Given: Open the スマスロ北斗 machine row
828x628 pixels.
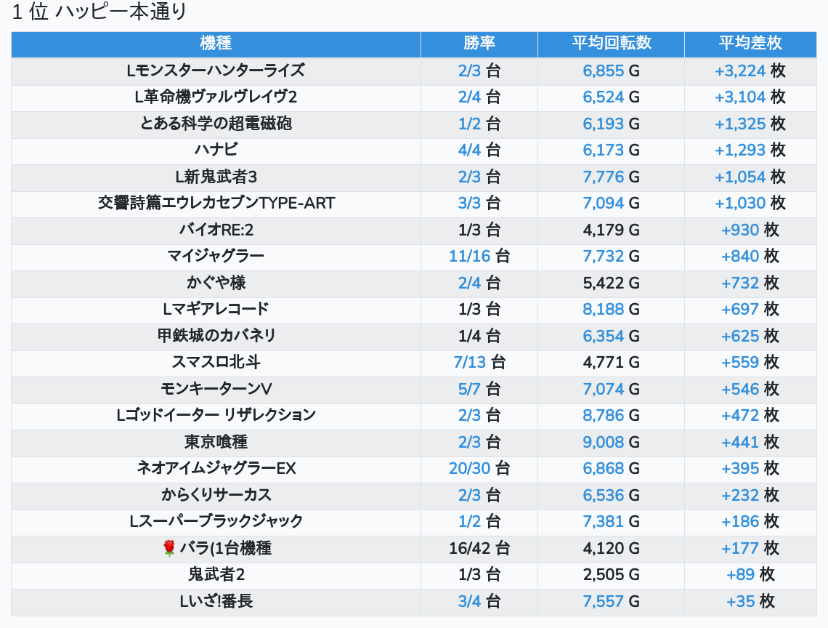Looking at the screenshot, I should 216,362.
